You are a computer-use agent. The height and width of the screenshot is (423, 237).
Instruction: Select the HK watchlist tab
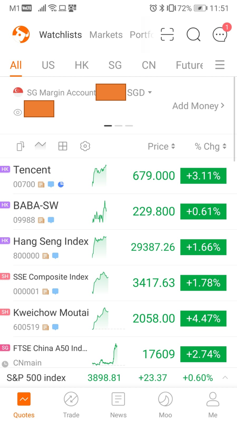tap(82, 65)
